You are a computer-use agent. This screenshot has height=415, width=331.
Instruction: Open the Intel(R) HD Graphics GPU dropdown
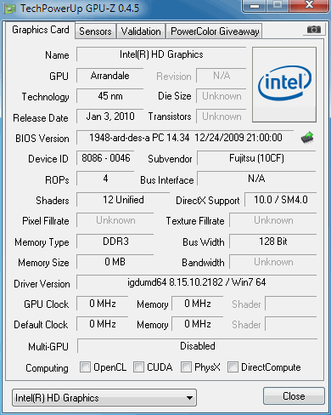[x=104, y=397]
